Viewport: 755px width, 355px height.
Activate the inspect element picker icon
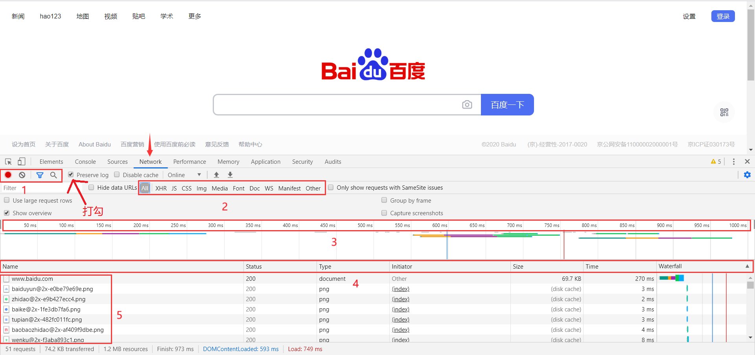tap(8, 162)
